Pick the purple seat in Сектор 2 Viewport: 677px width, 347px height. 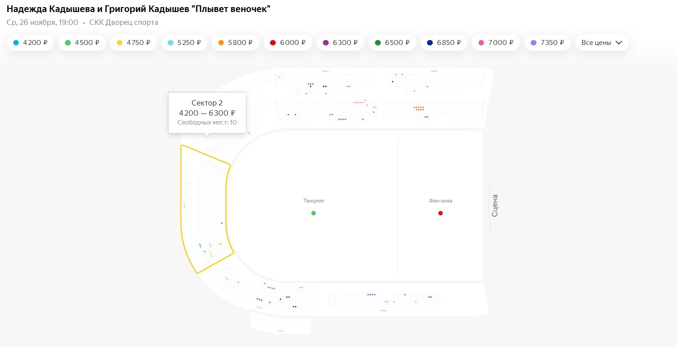tap(222, 223)
